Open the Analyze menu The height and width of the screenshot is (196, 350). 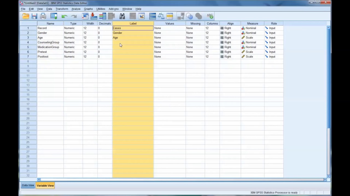76,9
